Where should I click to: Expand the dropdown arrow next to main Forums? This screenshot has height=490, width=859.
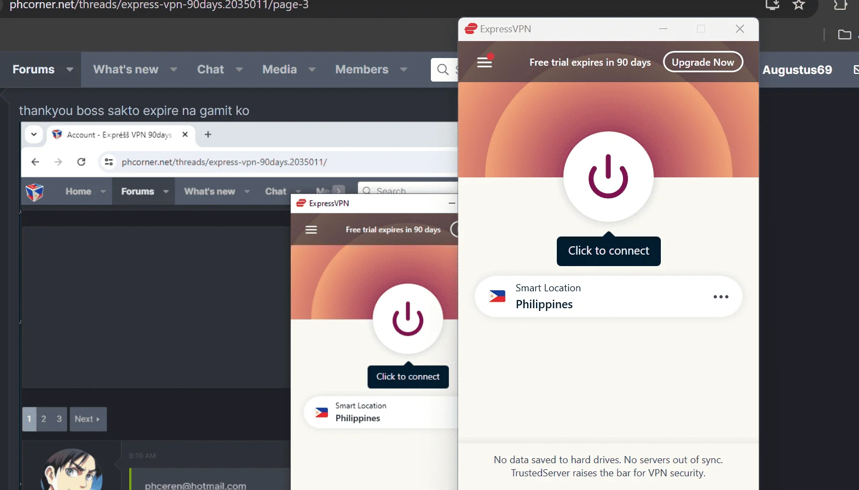point(70,70)
